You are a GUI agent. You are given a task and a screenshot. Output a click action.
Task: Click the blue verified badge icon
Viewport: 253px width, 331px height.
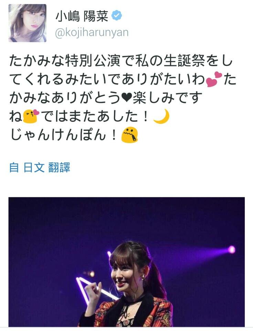pos(116,15)
